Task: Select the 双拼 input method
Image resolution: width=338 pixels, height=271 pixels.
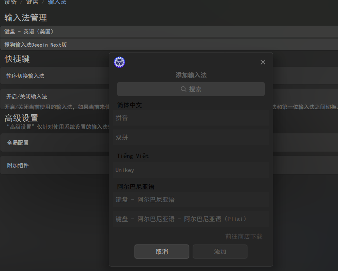Action: [191, 137]
